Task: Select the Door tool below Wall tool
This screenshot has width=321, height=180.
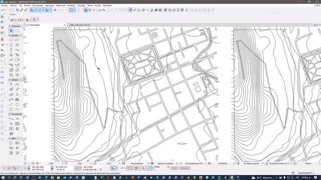Action: click(x=11, y=45)
